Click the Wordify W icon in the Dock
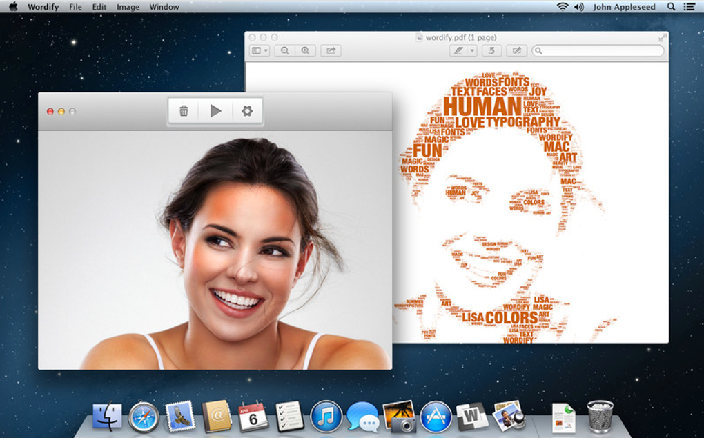This screenshot has width=704, height=438. tap(472, 417)
